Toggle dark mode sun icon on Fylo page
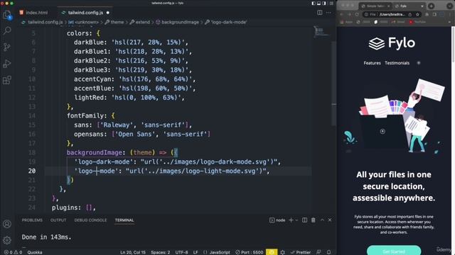The height and width of the screenshot is (255, 455). (419, 63)
